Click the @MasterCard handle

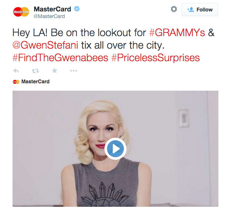[x=49, y=16]
